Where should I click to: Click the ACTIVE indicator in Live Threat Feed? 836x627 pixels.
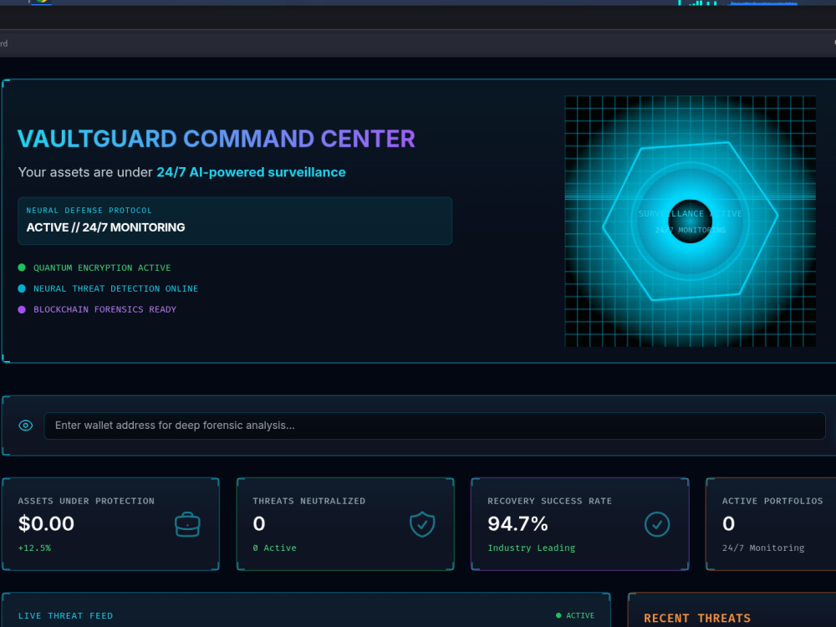[x=575, y=615]
